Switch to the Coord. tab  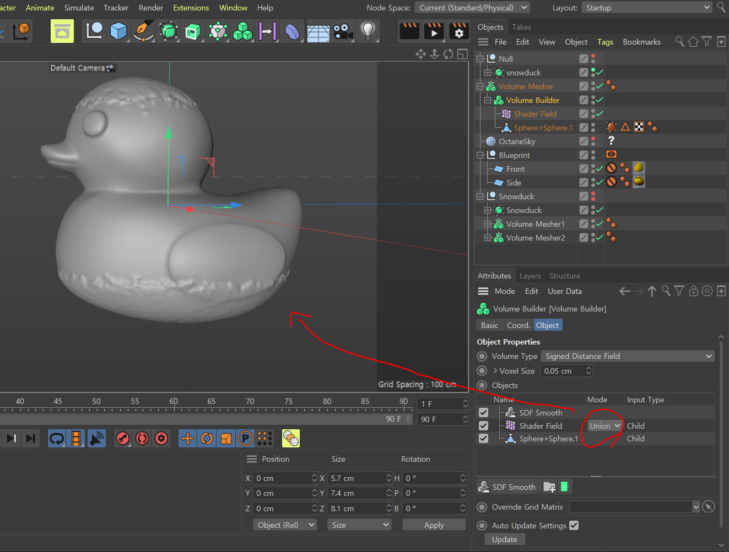pyautogui.click(x=519, y=325)
